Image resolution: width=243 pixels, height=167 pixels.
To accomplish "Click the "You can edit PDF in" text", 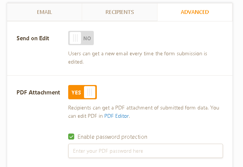I will point(86,116).
